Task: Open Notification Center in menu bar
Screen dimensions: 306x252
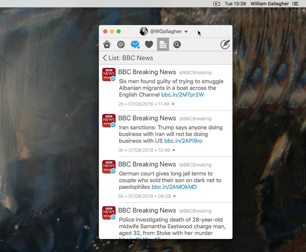Action: [295, 4]
